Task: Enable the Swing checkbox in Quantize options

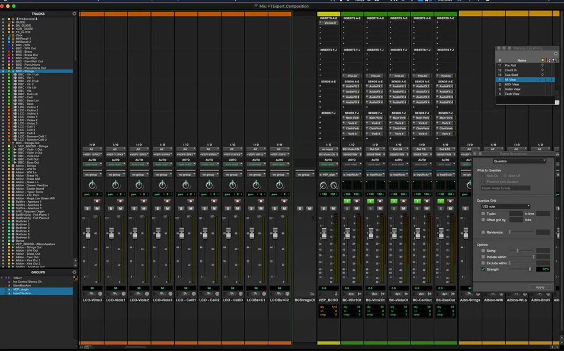Action: tap(482, 251)
